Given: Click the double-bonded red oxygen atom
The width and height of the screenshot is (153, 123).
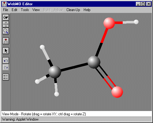Looking at the screenshot, I should (117, 92).
